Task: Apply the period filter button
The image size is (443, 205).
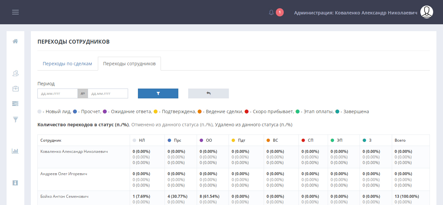Action: [158, 93]
